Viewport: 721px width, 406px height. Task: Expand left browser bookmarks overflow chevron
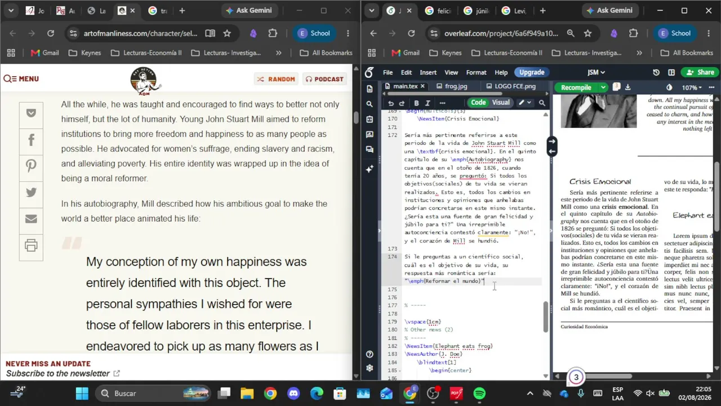(x=278, y=52)
